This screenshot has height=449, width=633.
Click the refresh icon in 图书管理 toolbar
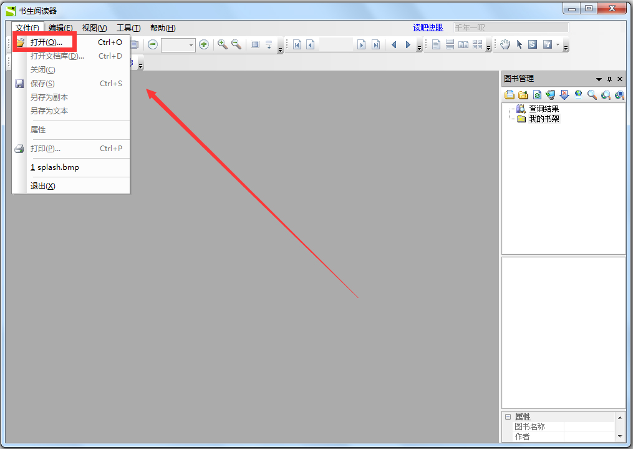[x=537, y=95]
